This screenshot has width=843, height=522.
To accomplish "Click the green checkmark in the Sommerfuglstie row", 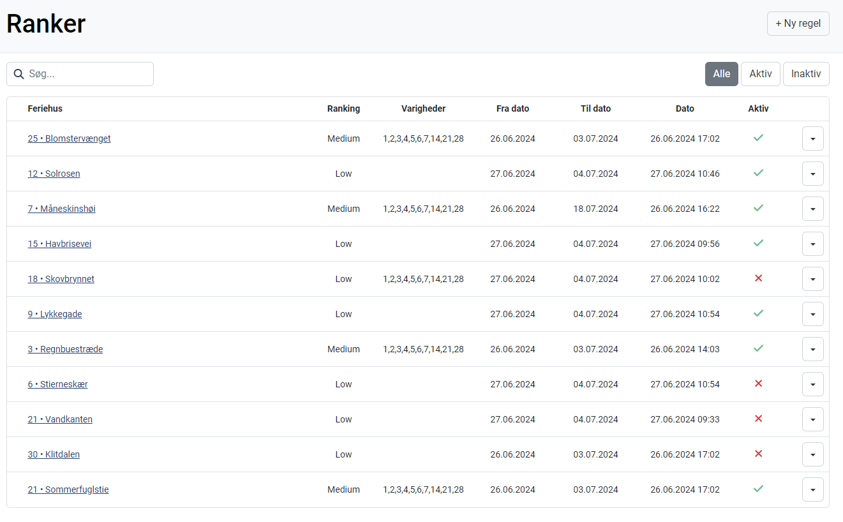I will click(758, 489).
